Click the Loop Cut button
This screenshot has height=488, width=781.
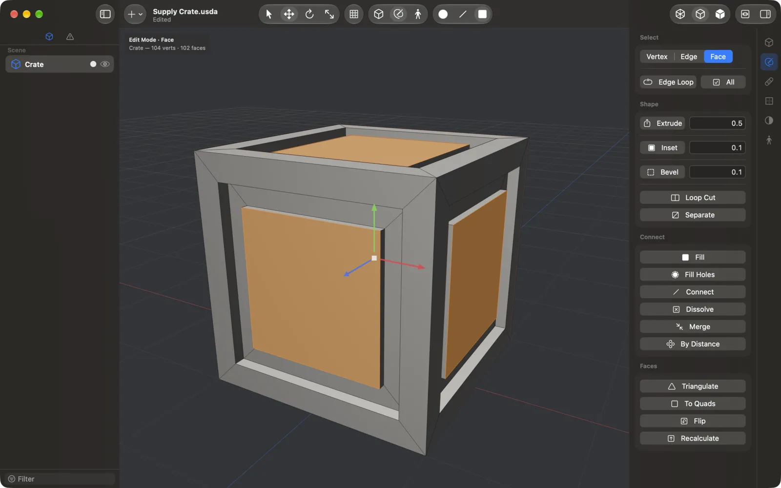[x=693, y=198]
